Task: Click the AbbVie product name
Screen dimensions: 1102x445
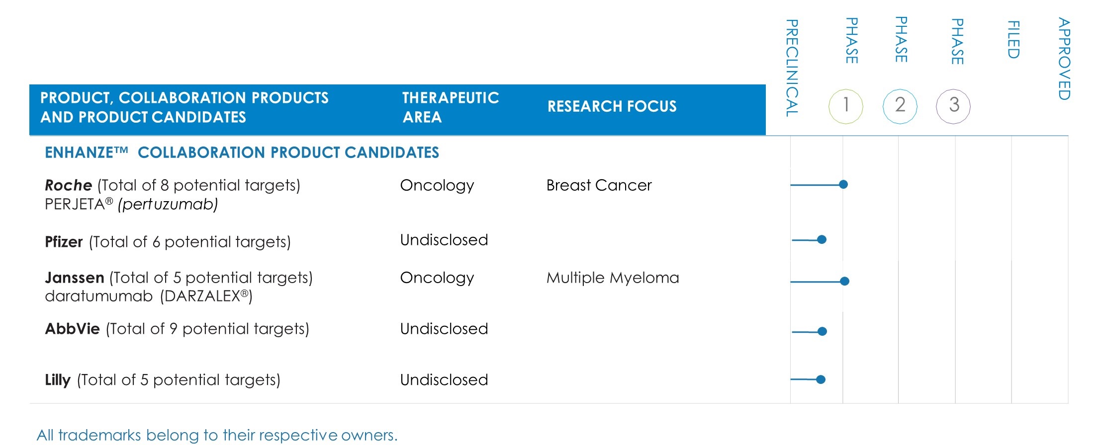Action: 73,329
